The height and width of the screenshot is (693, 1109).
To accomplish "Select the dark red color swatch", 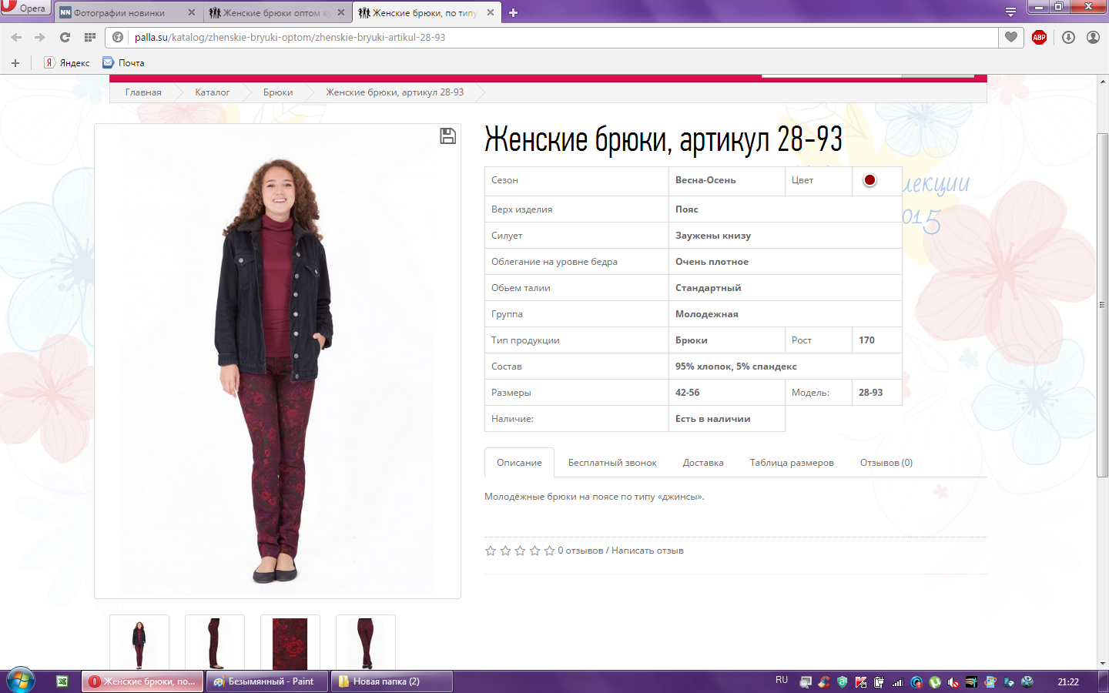I will pyautogui.click(x=869, y=180).
